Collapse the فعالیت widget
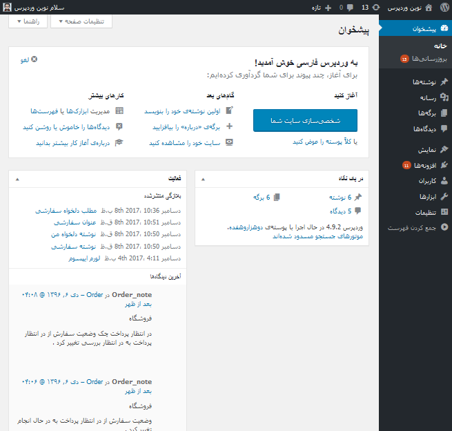The image size is (452, 431). pyautogui.click(x=17, y=179)
